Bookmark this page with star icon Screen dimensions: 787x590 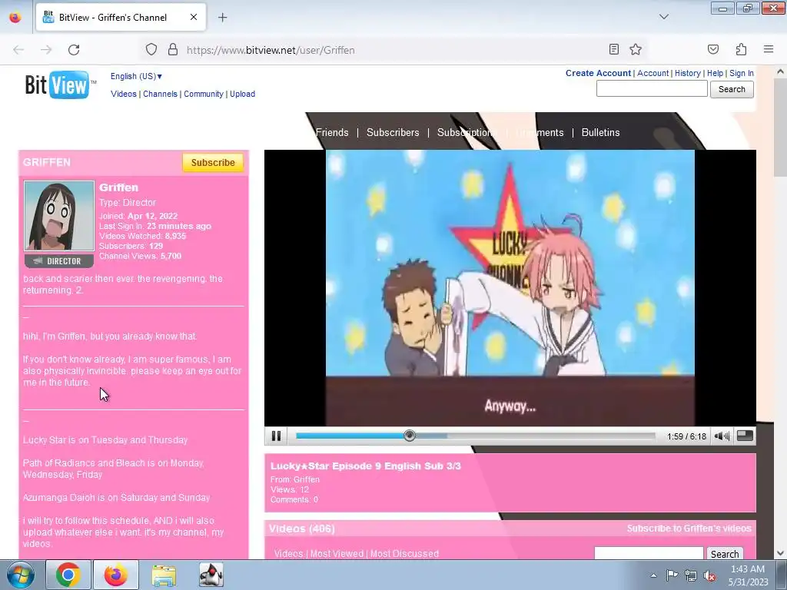click(x=636, y=49)
